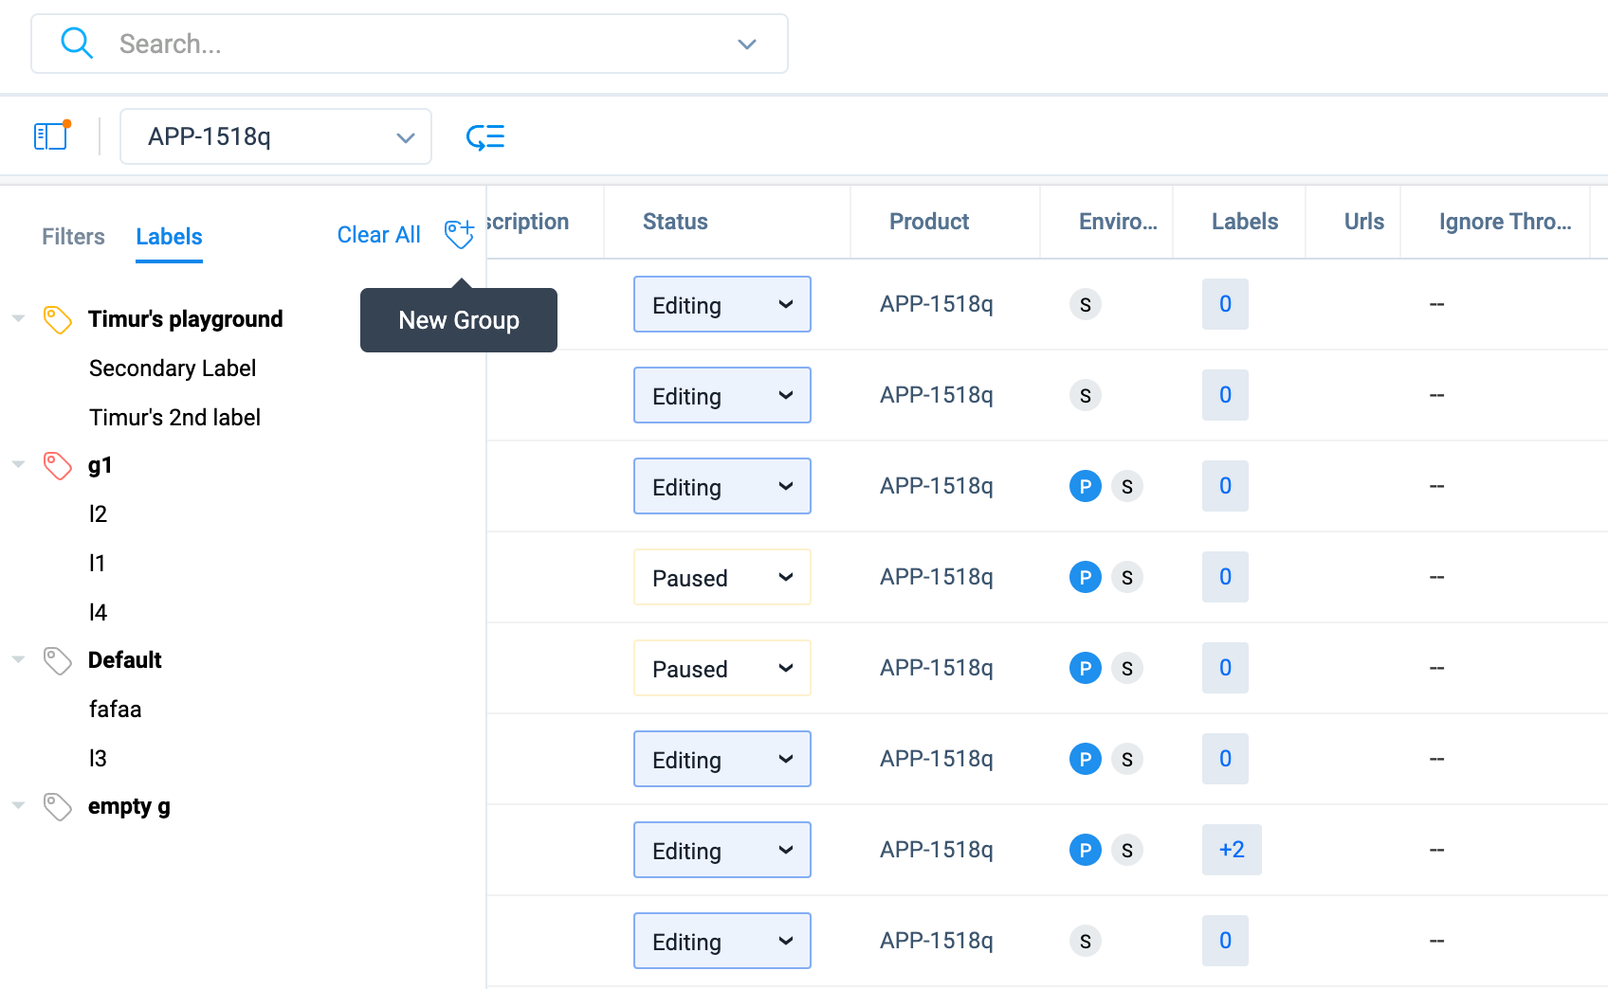Click the Product column header
1608x989 pixels.
click(929, 222)
